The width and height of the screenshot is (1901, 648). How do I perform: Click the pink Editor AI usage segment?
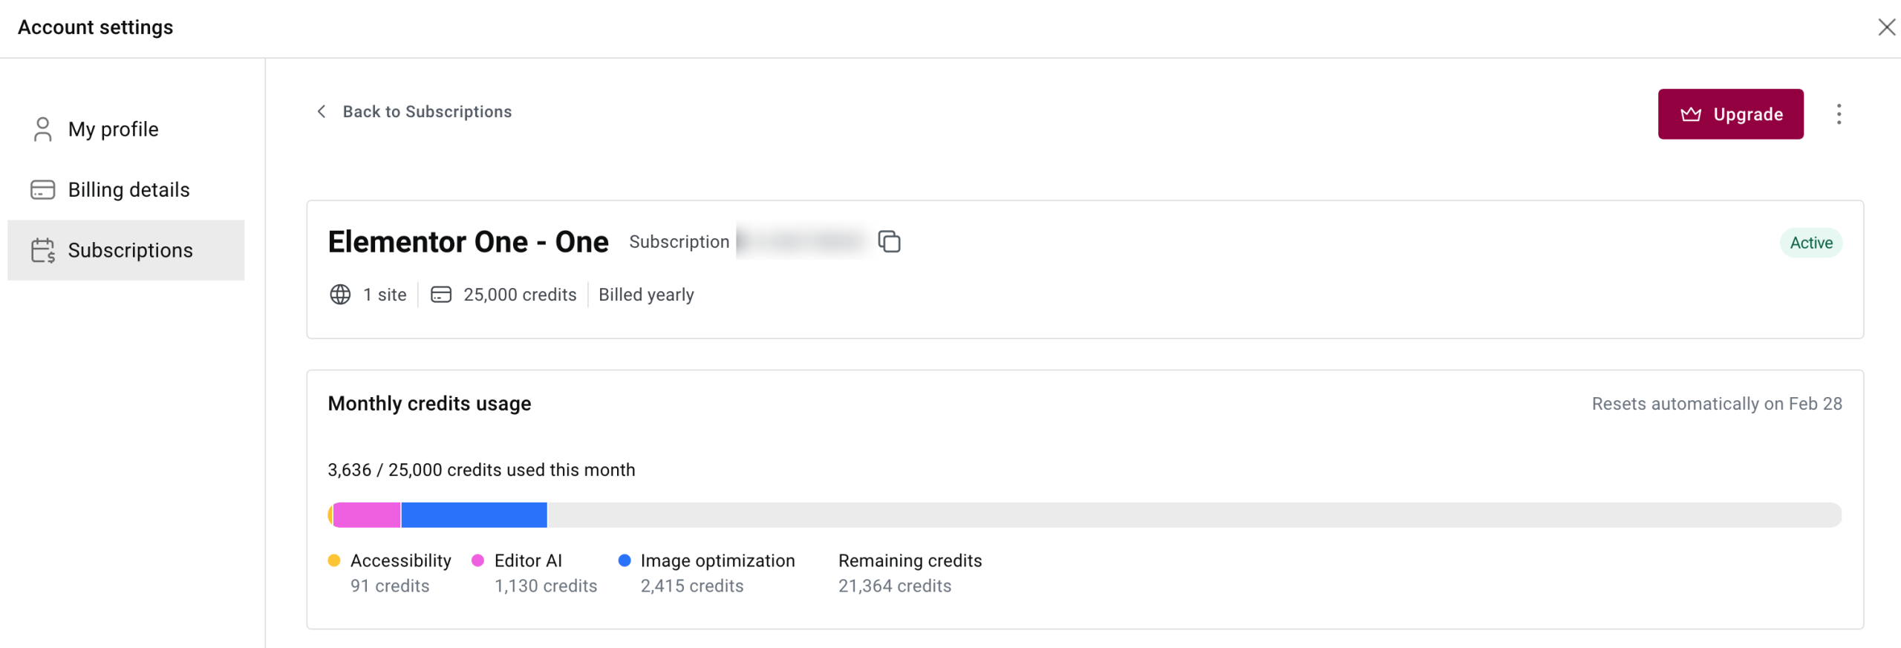pyautogui.click(x=367, y=515)
